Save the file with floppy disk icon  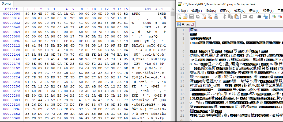click(x=191, y=17)
